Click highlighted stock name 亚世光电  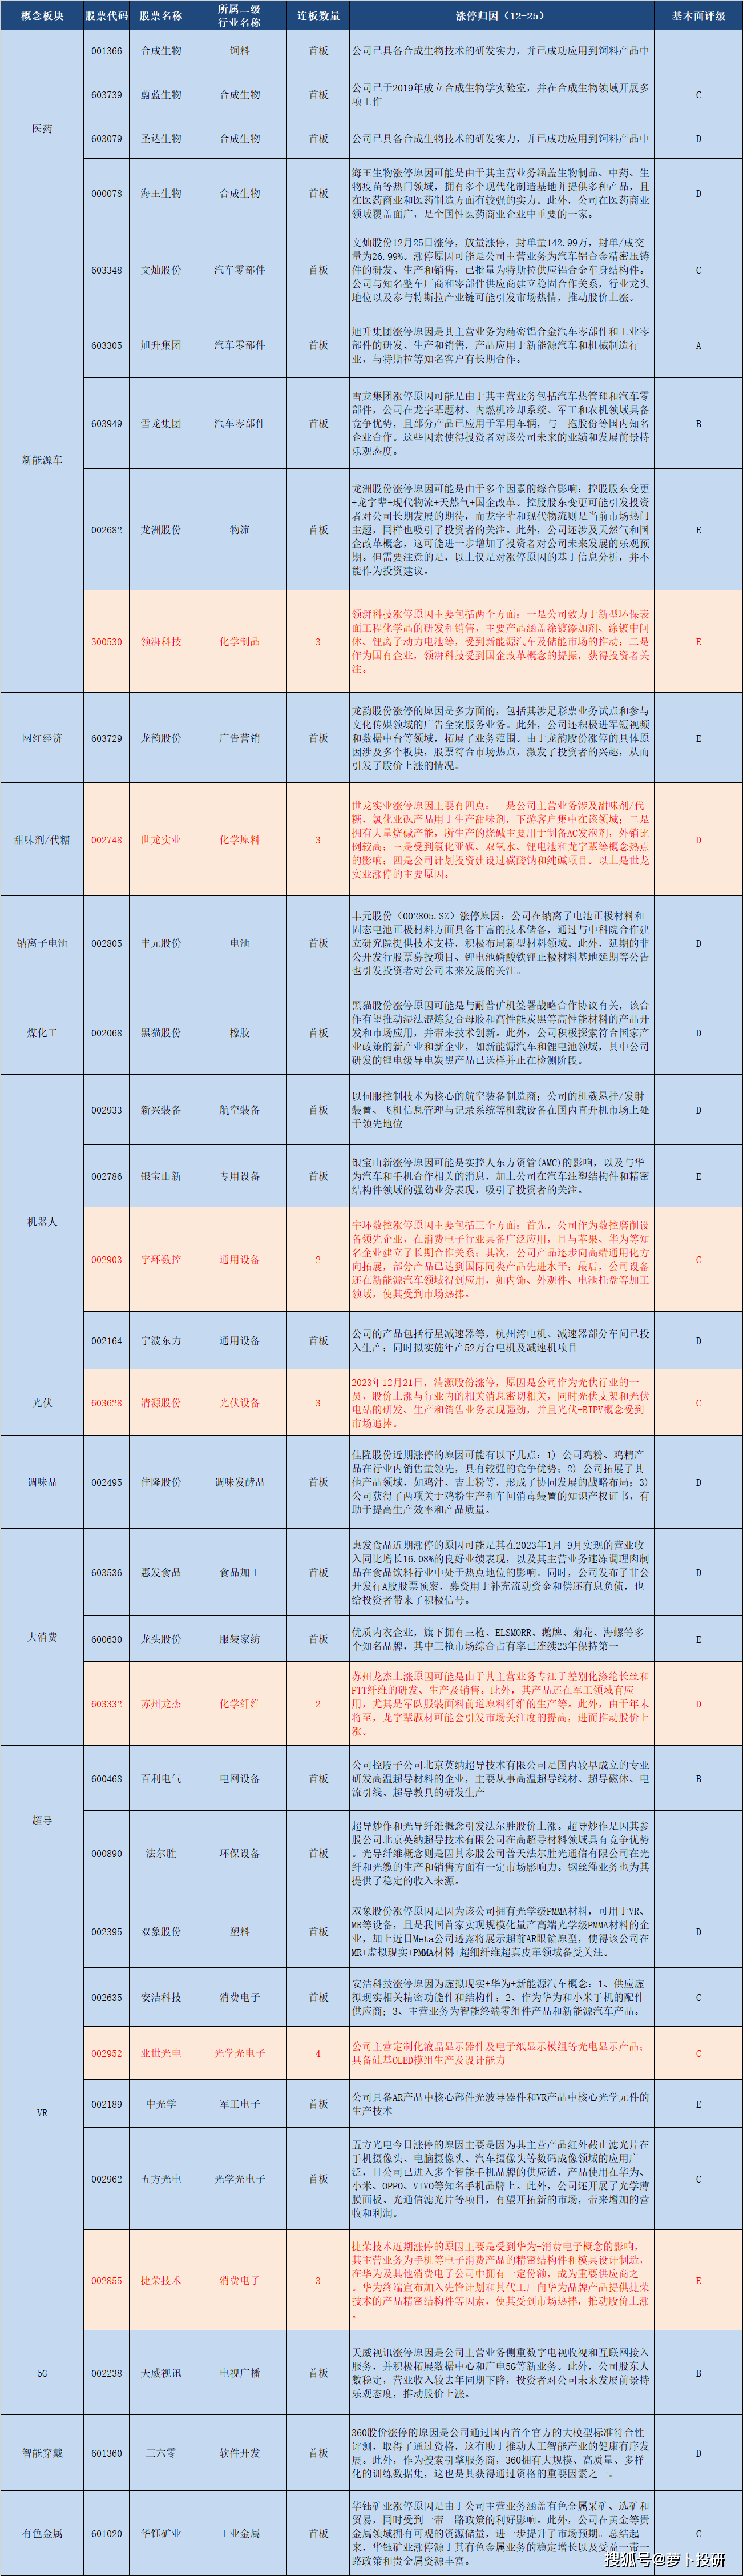point(161,2054)
